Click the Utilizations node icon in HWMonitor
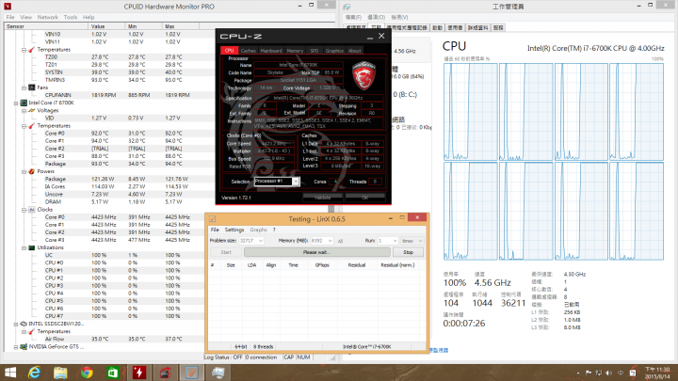The image size is (678, 381). pyautogui.click(x=32, y=247)
